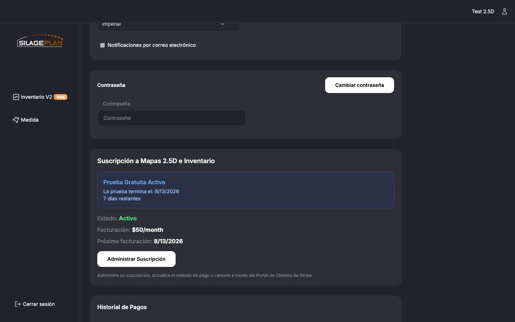
Task: Click the Stripe portal description text
Action: coord(205,275)
